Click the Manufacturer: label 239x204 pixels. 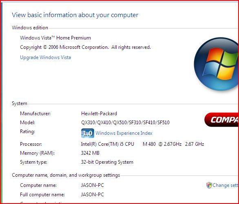click(35, 114)
